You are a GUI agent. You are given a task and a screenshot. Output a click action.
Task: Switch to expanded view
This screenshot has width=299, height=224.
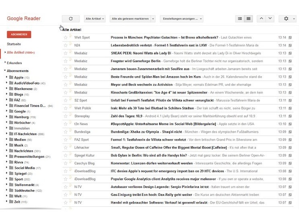248,19
